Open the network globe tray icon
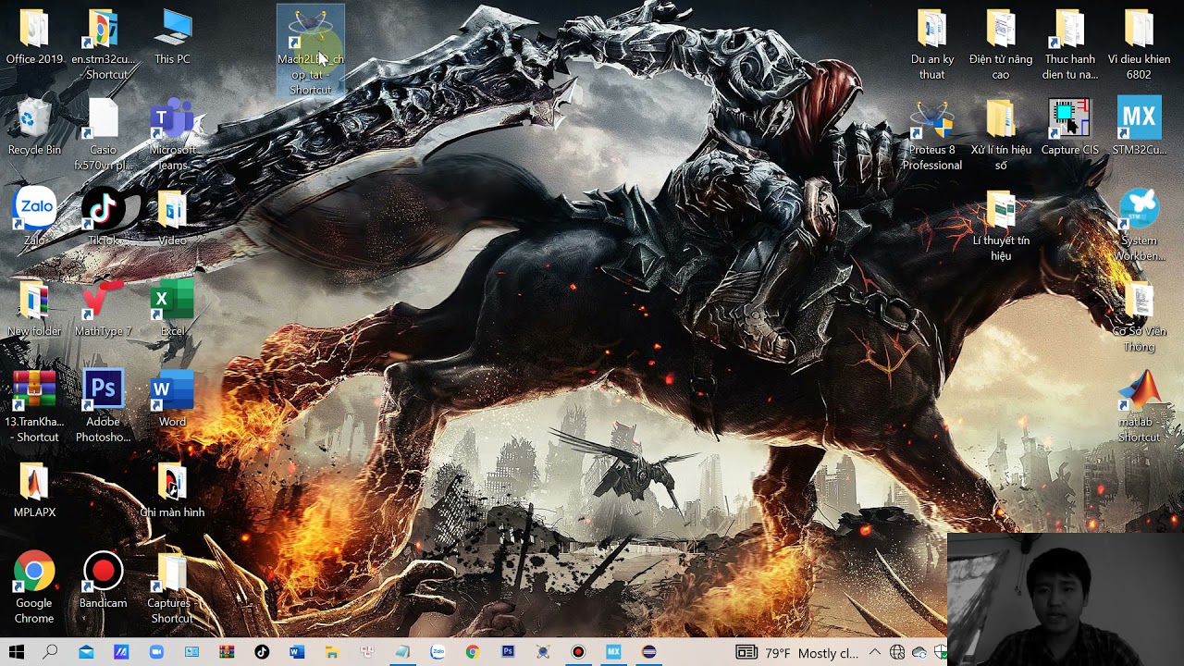The image size is (1184, 666). coord(896,653)
